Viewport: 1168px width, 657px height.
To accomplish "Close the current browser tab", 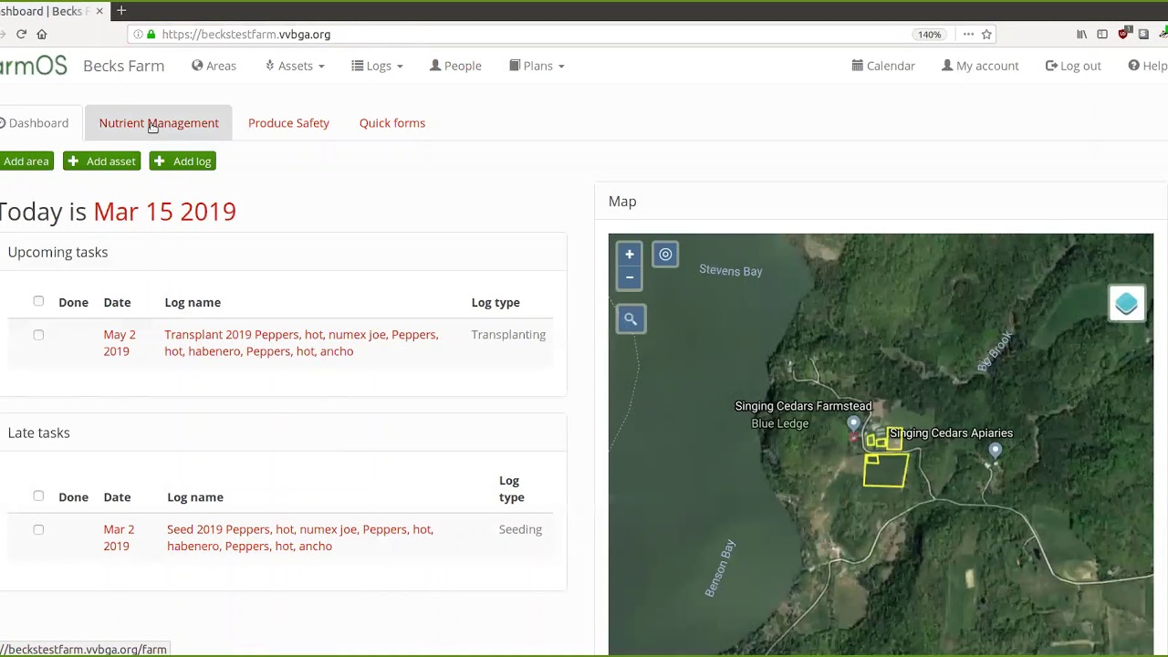I will (99, 11).
